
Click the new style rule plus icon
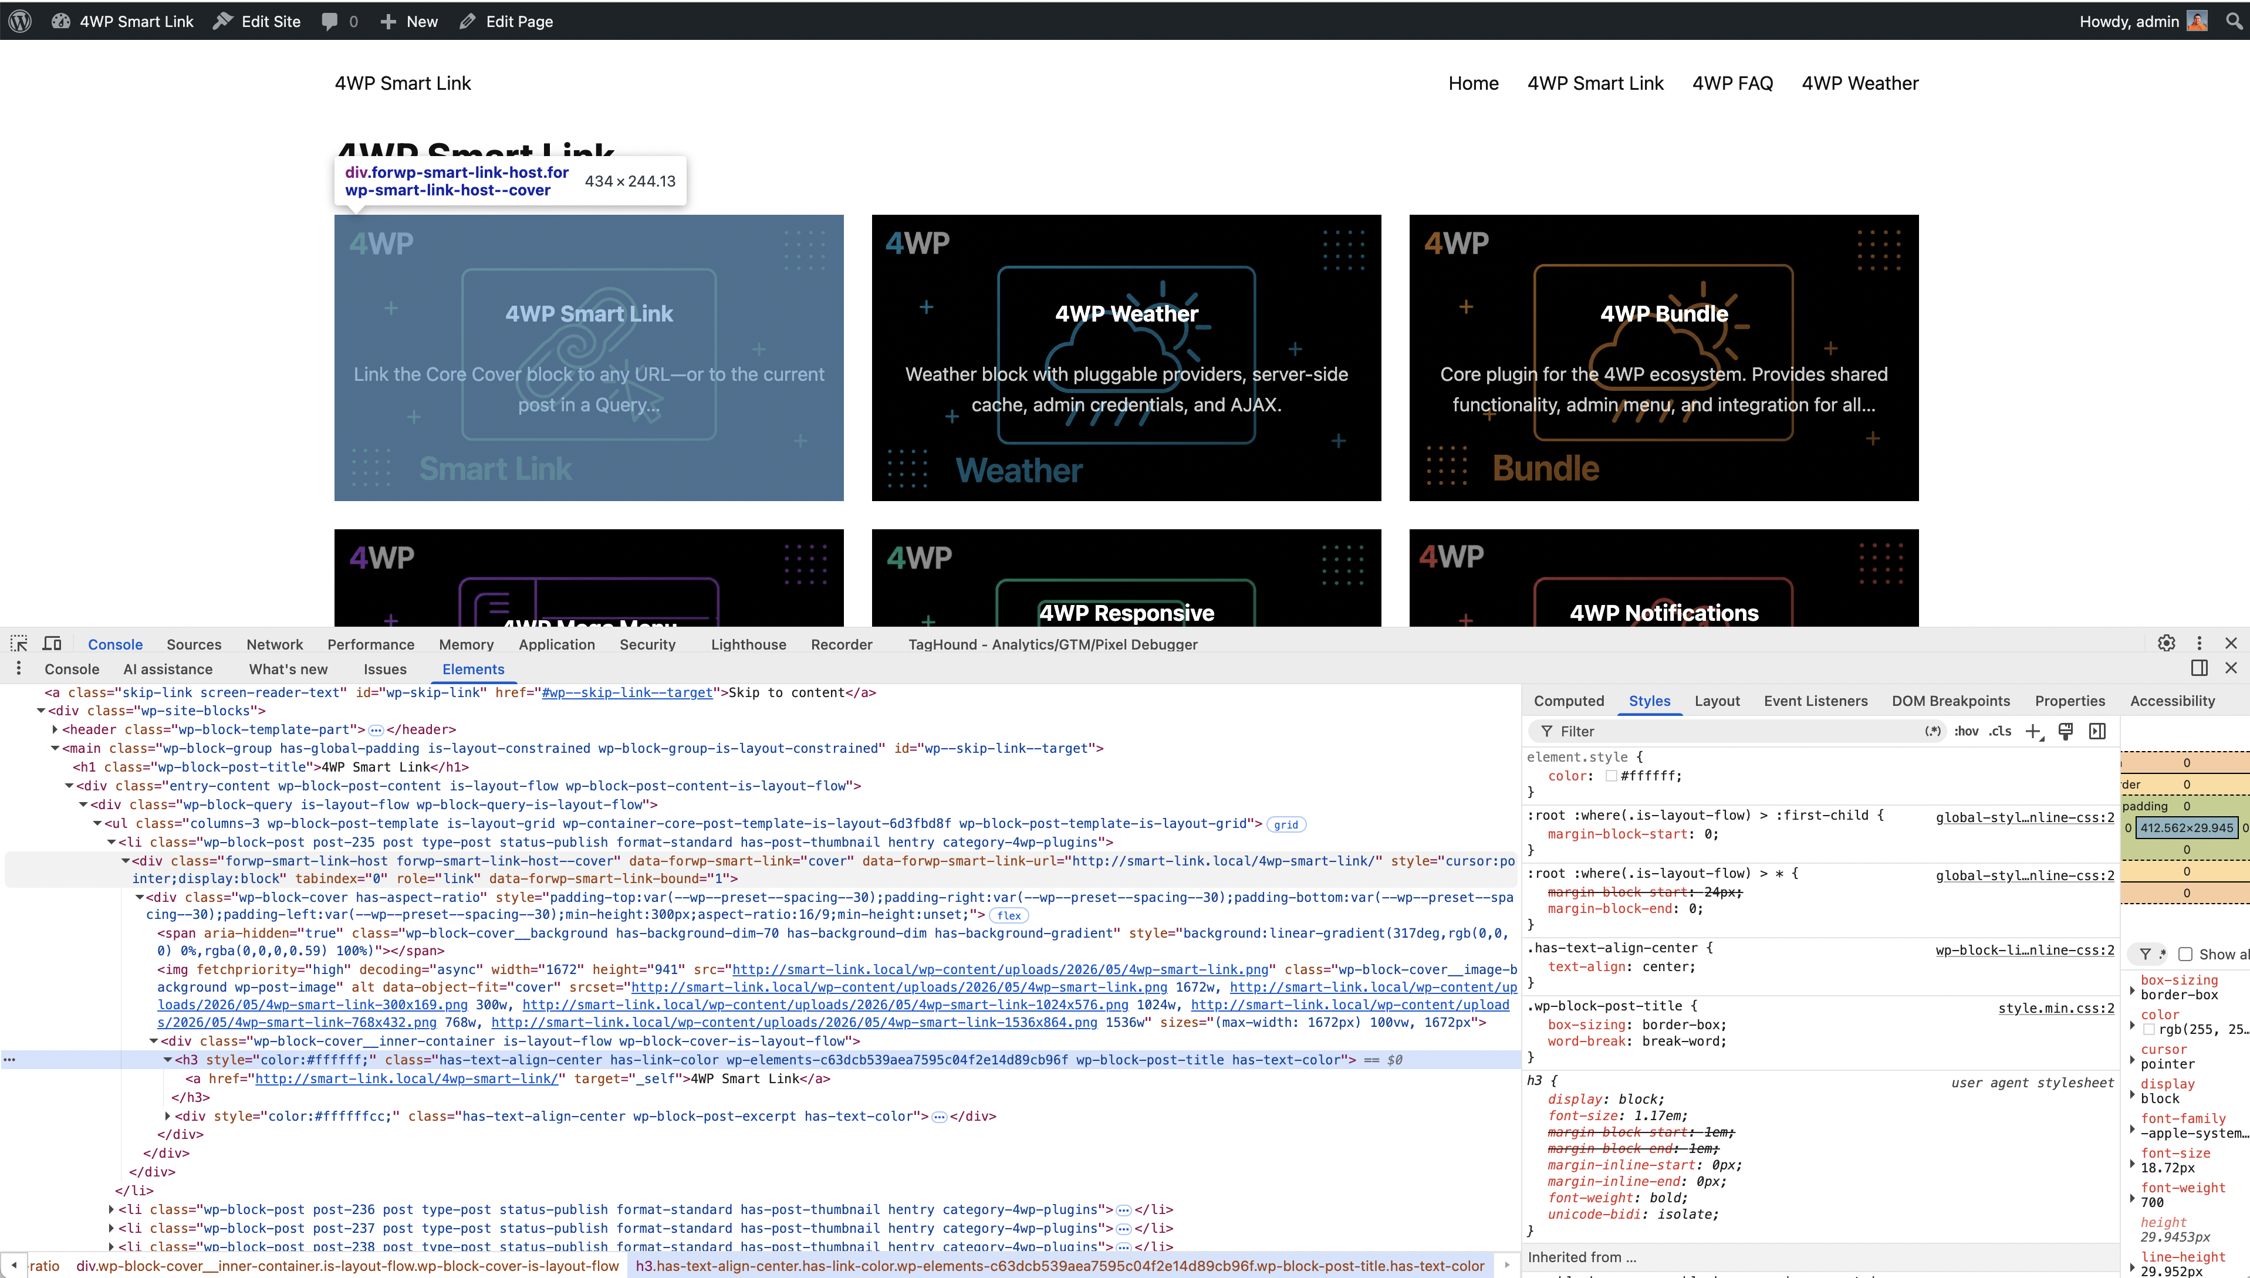[x=2033, y=731]
